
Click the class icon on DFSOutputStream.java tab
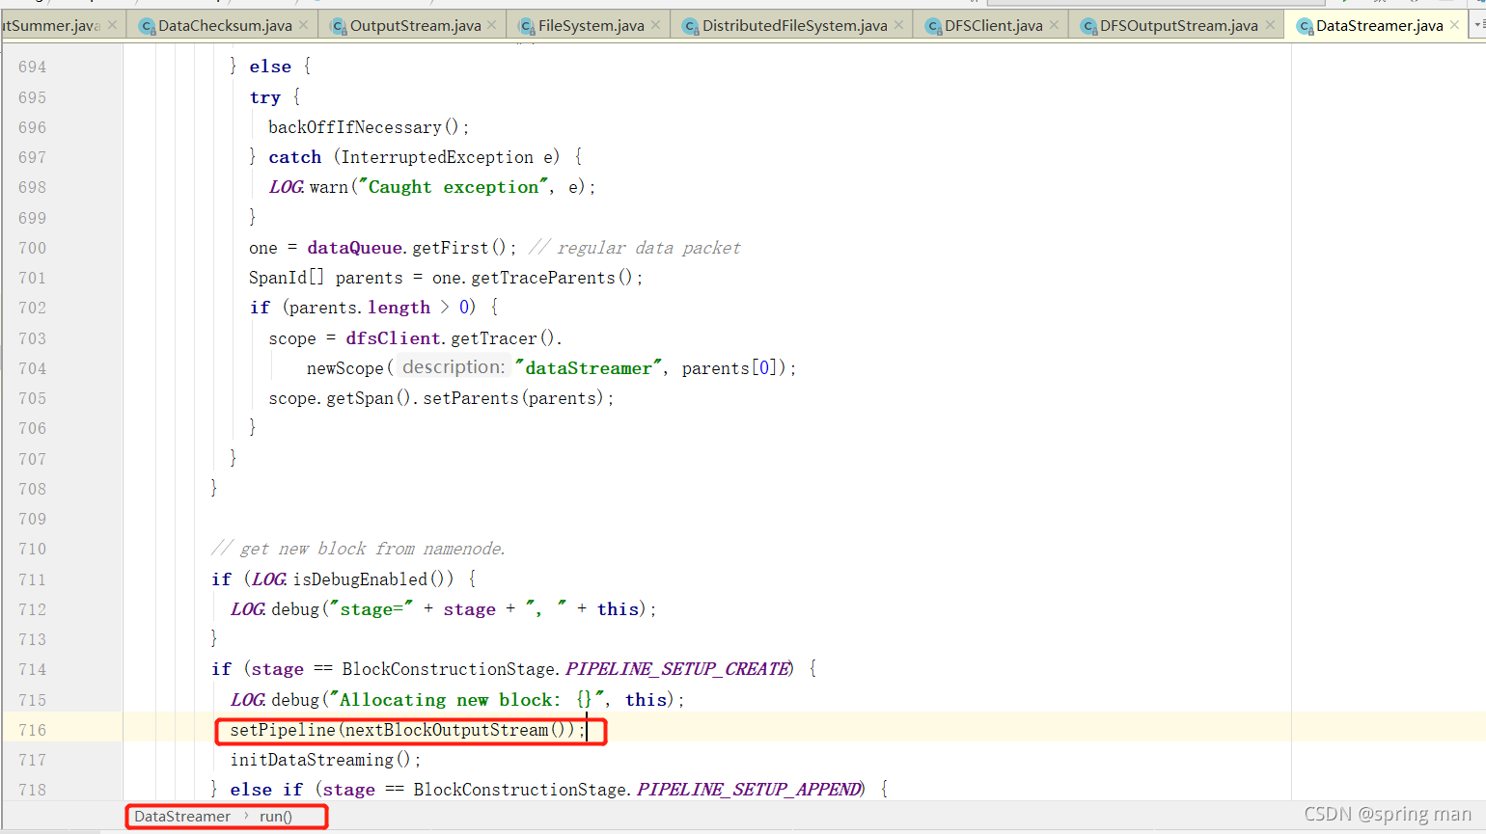coord(1088,26)
